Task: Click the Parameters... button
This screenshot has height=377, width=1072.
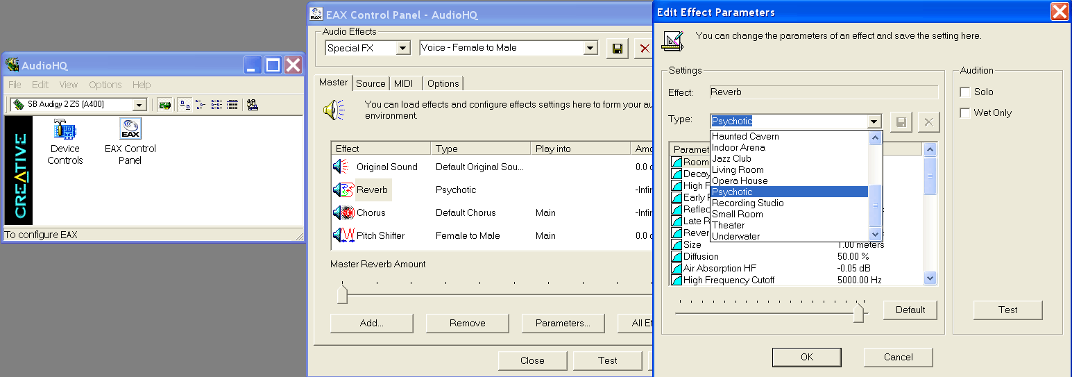Action: pyautogui.click(x=563, y=323)
